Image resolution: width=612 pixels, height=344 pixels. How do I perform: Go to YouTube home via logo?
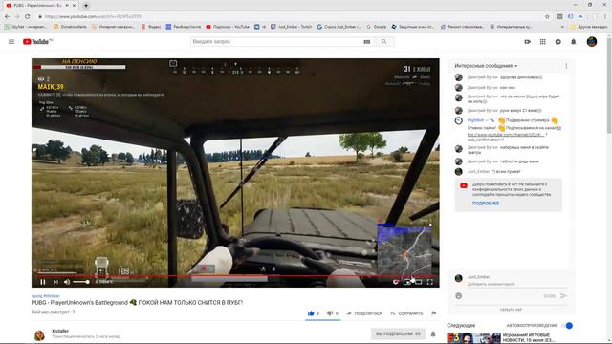(37, 42)
